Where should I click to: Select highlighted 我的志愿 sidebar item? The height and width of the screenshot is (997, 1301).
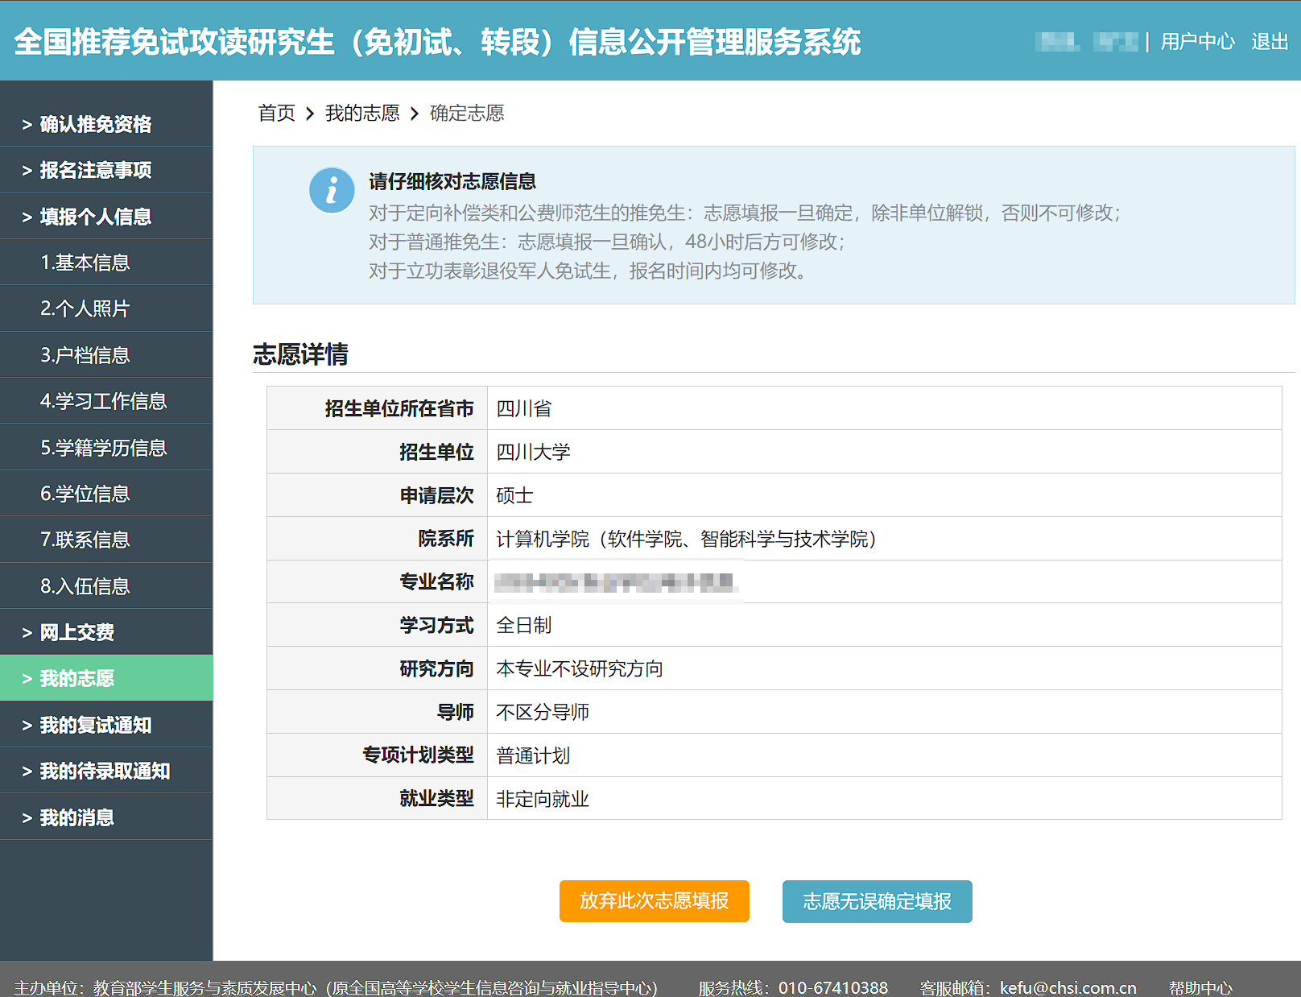106,678
